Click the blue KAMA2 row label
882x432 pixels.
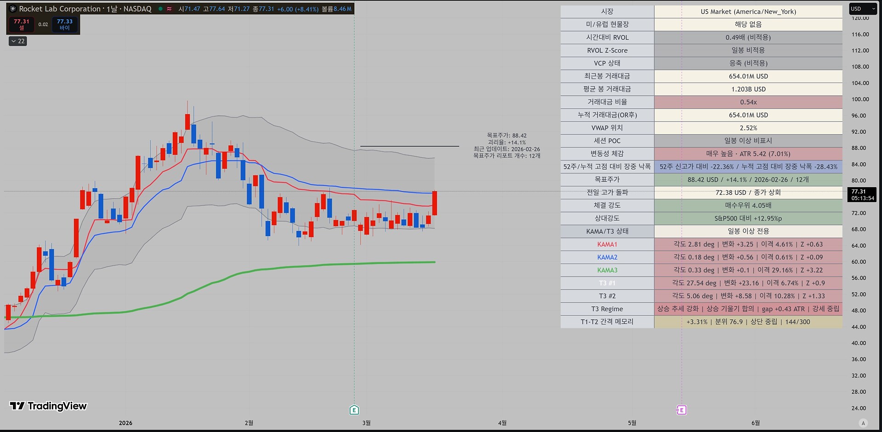(x=607, y=257)
